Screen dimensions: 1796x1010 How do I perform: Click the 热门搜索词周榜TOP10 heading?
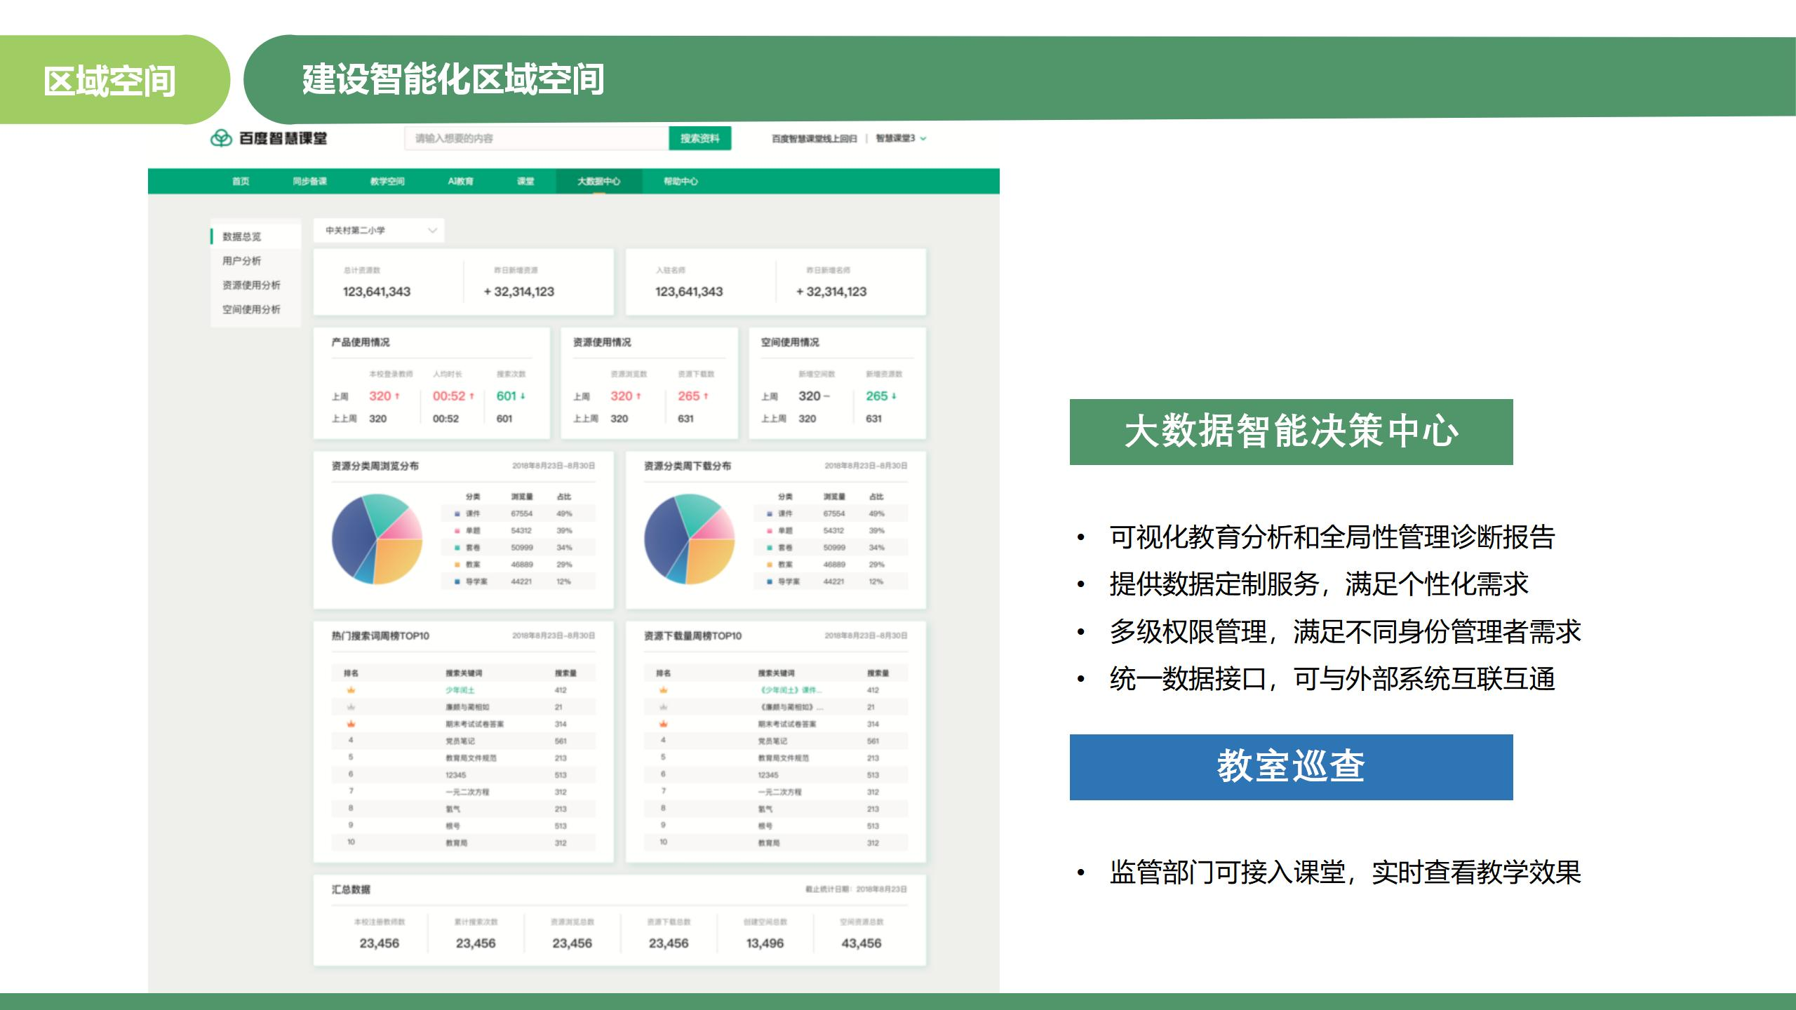click(x=380, y=636)
